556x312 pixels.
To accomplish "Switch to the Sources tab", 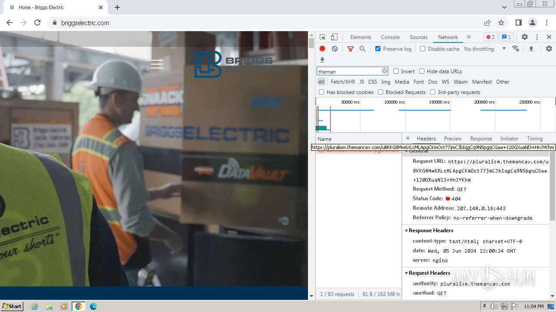I will pos(419,37).
